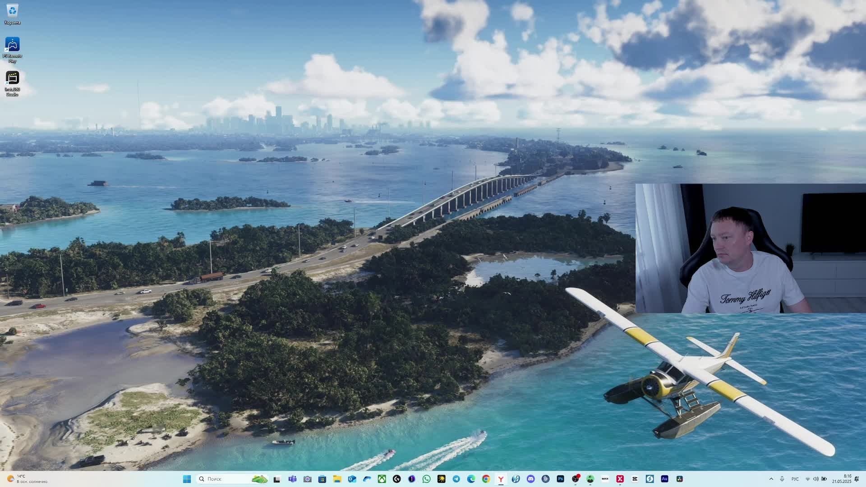Switch to the Yandex Browser window
866x487 pixels.
click(501, 479)
